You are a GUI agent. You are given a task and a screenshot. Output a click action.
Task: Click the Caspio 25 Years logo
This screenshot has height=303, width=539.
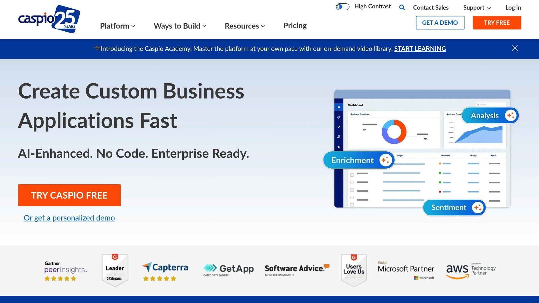[49, 19]
